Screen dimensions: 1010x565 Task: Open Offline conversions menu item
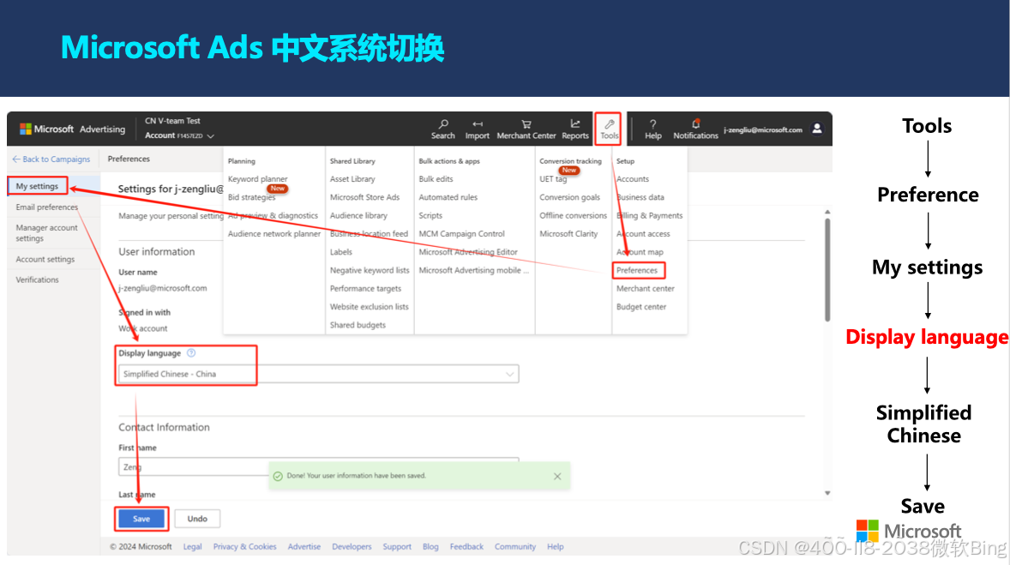[573, 216]
